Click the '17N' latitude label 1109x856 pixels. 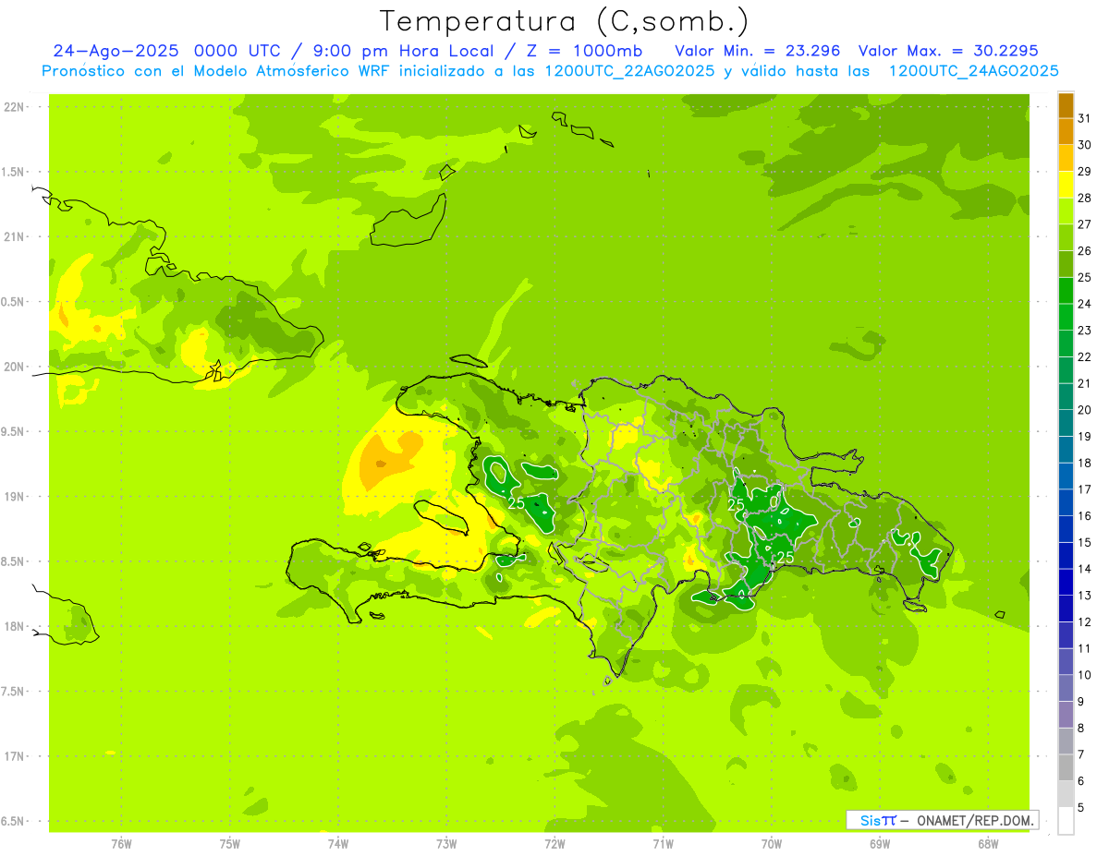15,756
